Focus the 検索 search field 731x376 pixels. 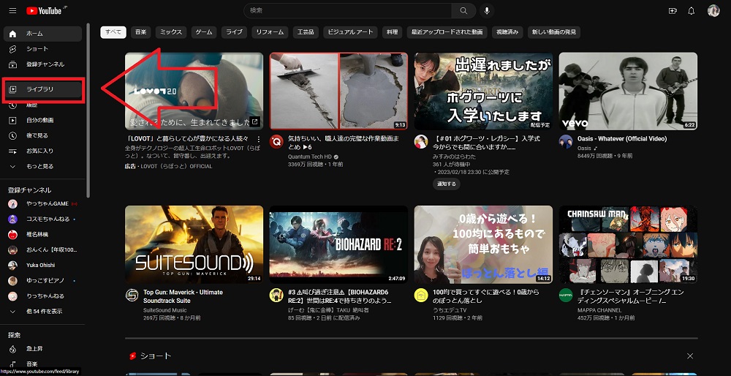(348, 11)
